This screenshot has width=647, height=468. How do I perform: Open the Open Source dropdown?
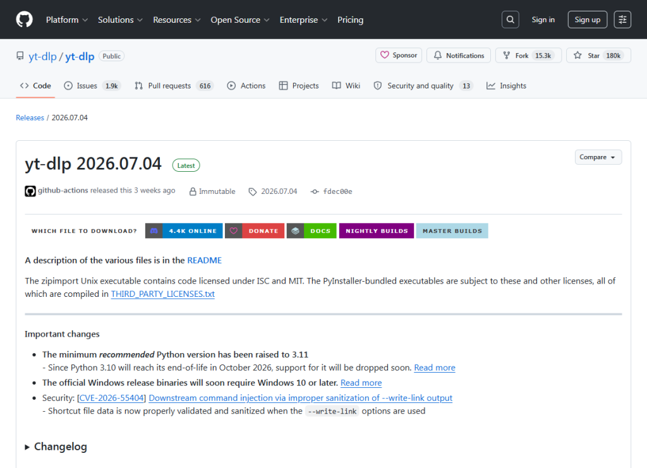click(x=239, y=20)
